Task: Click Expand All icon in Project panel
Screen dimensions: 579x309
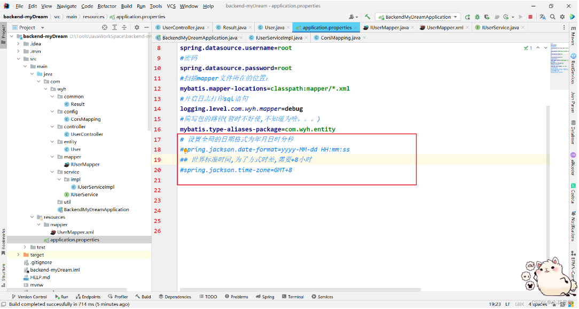Action: (x=114, y=27)
